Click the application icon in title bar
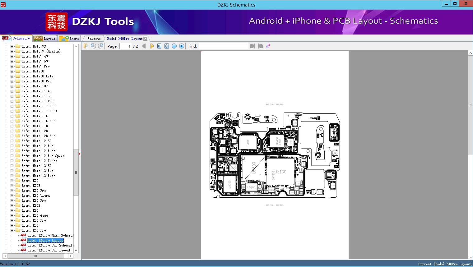 tap(3, 4)
